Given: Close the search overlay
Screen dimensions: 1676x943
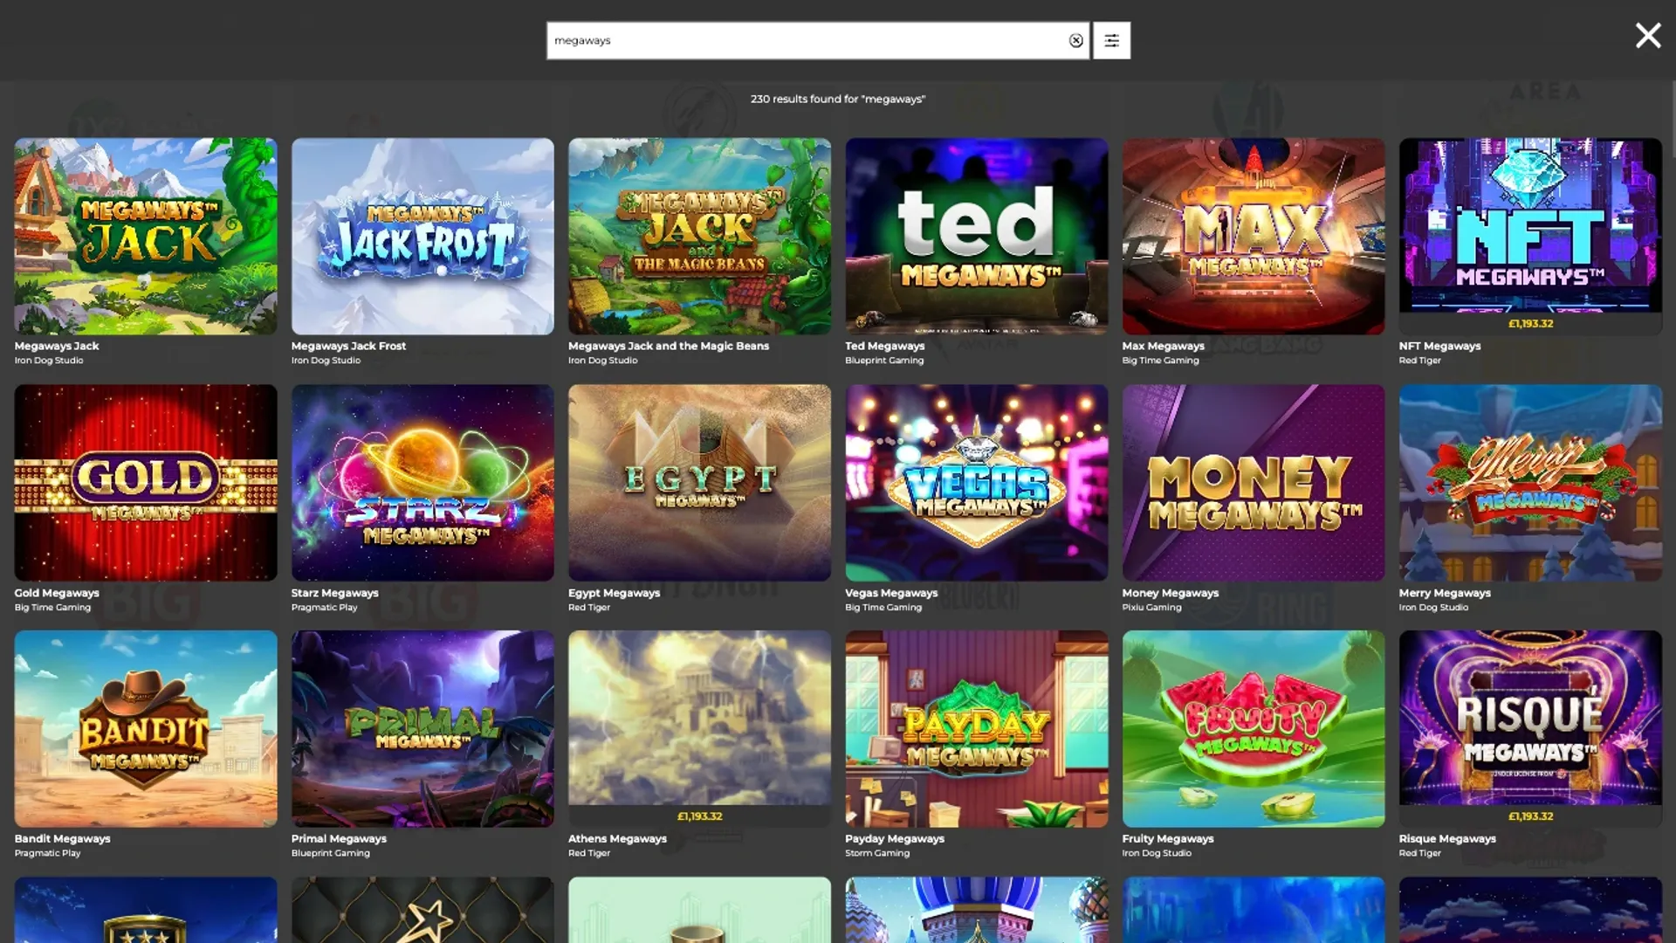Looking at the screenshot, I should (1647, 36).
